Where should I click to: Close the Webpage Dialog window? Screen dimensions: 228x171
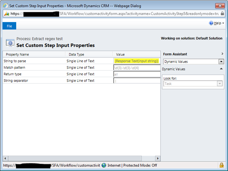tap(220, 6)
